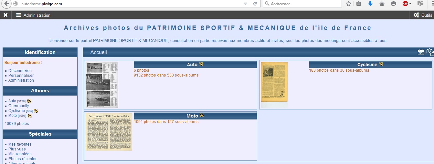The height and width of the screenshot is (164, 434).
Task: Open Photos récentes link
Action: pos(23,159)
